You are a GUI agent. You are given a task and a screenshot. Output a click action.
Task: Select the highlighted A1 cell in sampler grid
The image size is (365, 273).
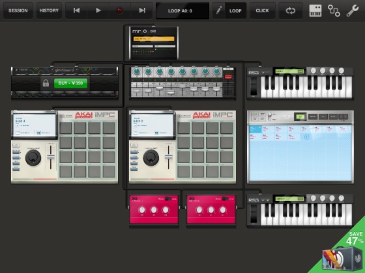[255, 129]
